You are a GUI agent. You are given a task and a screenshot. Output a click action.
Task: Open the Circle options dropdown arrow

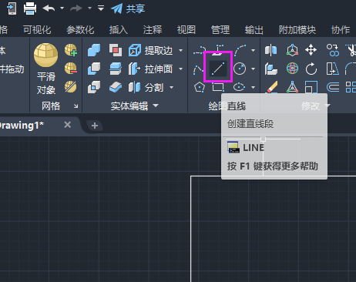point(254,69)
